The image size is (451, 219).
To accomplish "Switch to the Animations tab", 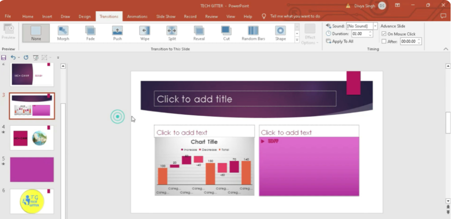I will [x=137, y=16].
